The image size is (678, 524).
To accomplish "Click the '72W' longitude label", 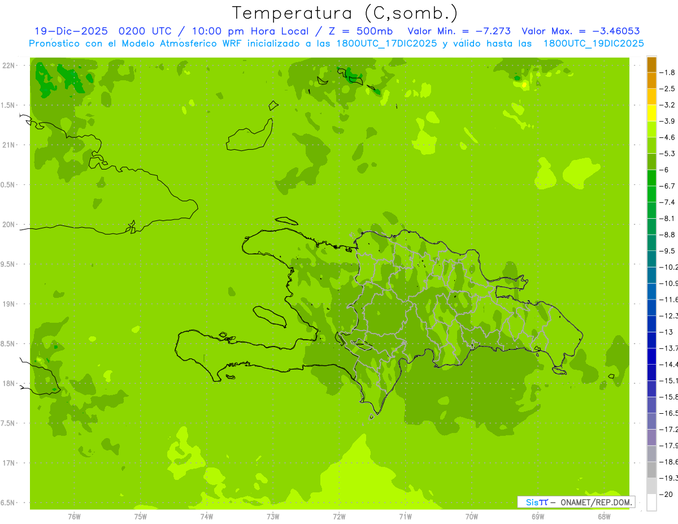I will tap(339, 516).
